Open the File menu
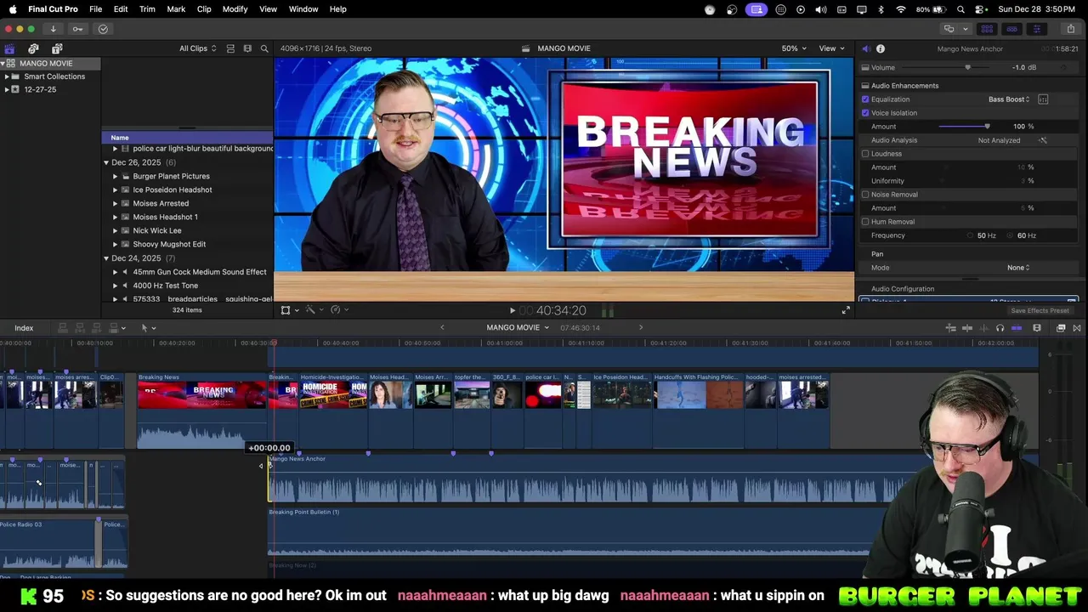1088x612 pixels. point(96,9)
